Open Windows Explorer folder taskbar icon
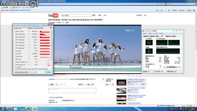The width and height of the screenshot is (197, 111). tap(16, 109)
